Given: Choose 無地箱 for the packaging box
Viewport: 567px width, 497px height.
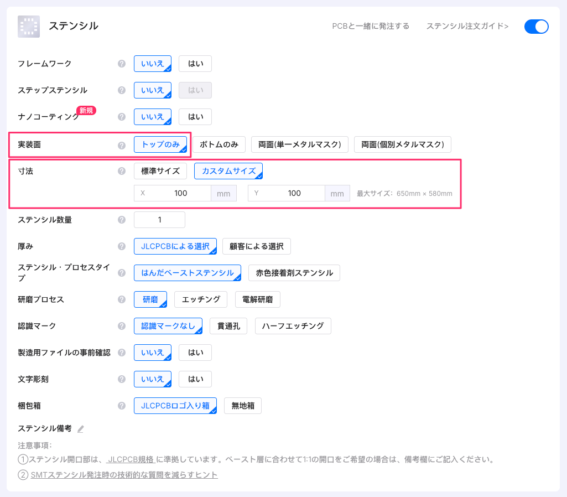Looking at the screenshot, I should [242, 406].
